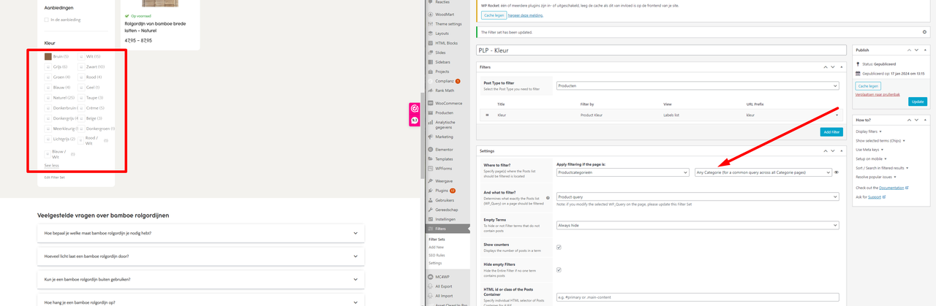The image size is (936, 306).
Task: Open WoodMart in the admin sidebar
Action: point(444,14)
